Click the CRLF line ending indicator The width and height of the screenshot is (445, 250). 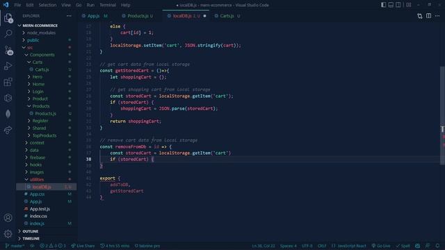[x=322, y=246]
